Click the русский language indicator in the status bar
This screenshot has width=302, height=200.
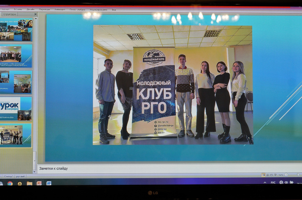20,176
